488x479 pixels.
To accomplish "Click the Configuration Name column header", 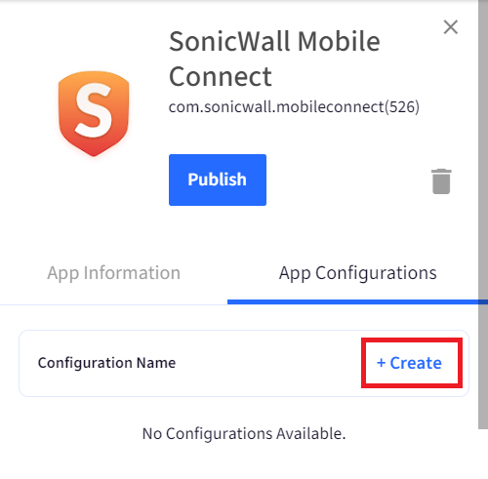I will coord(106,363).
